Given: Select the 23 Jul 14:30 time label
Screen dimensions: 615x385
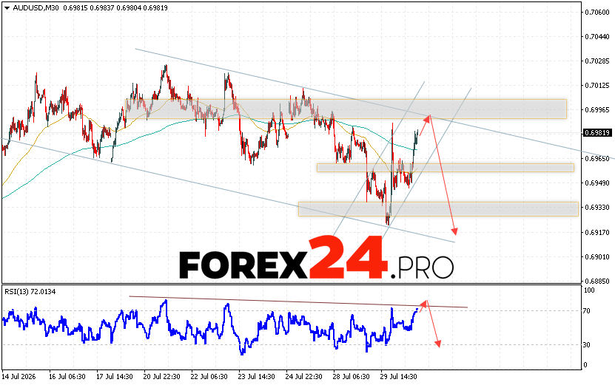Looking at the screenshot, I should point(257,377).
